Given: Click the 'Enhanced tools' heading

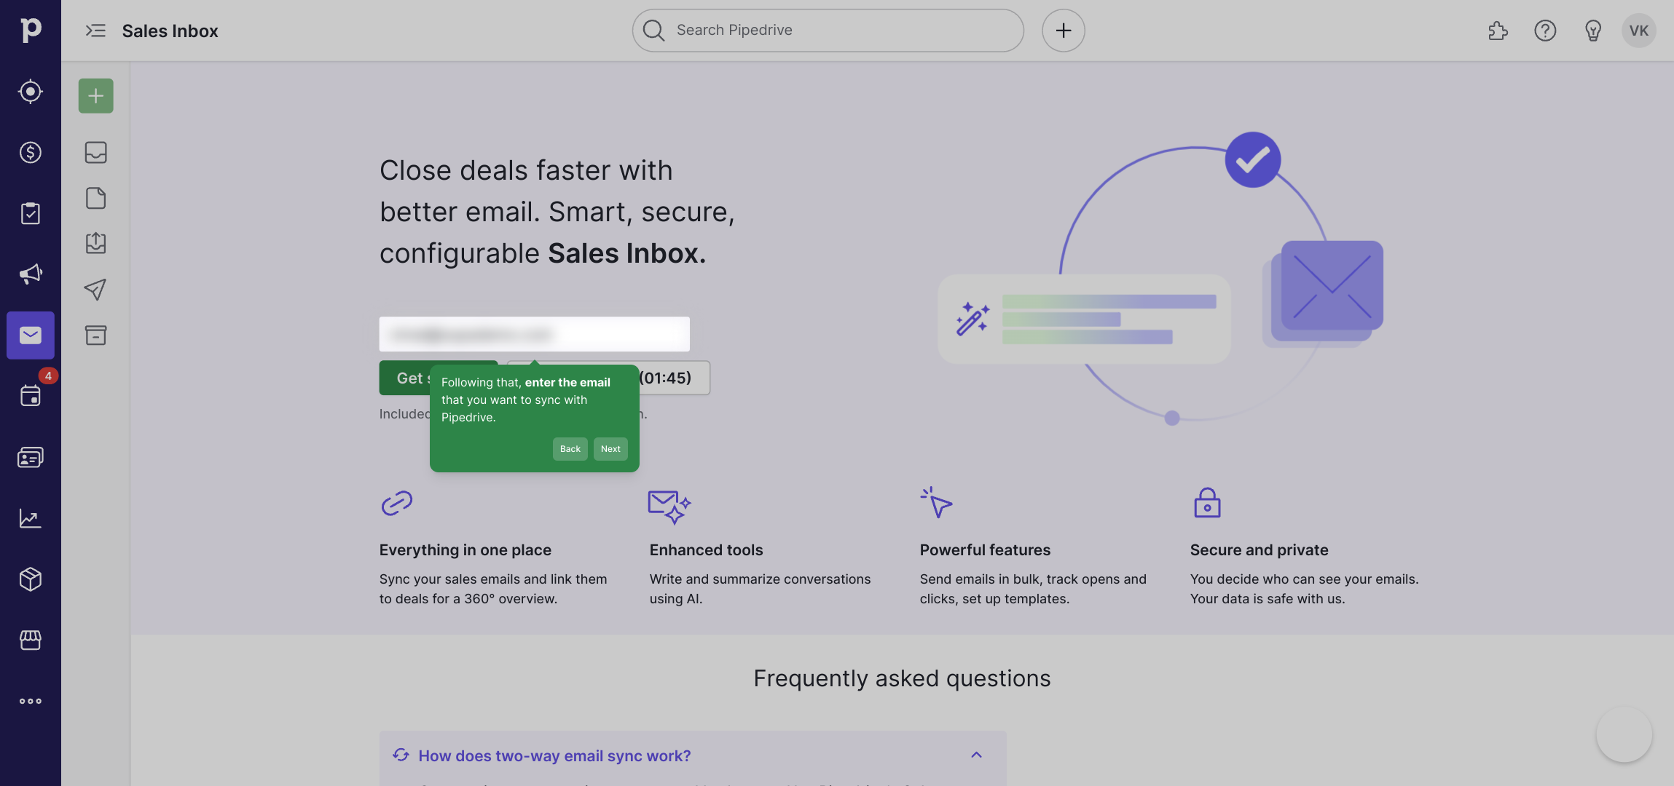Looking at the screenshot, I should click(707, 550).
